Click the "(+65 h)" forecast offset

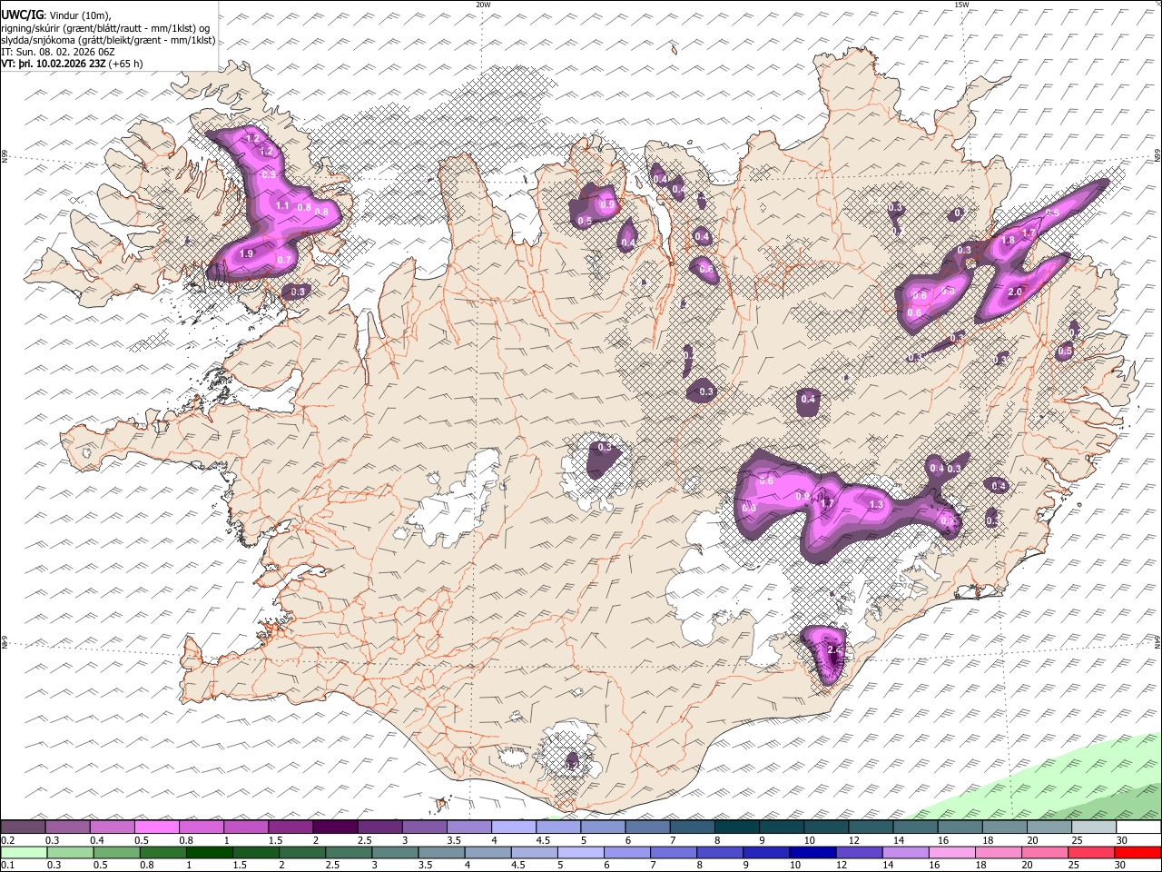tap(125, 64)
